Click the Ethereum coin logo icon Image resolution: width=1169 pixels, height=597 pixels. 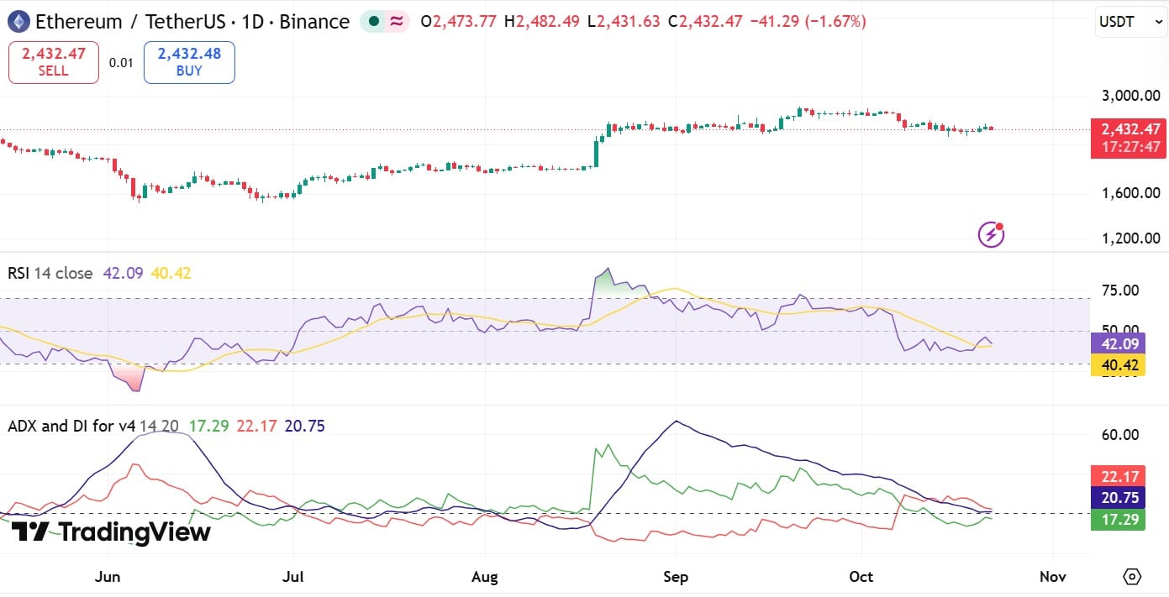point(18,21)
